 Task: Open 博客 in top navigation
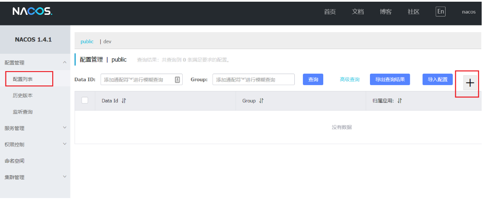tap(386, 12)
